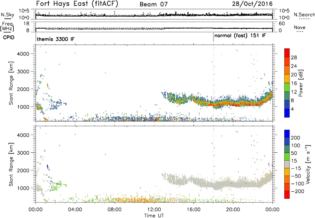This screenshot has width=315, height=218.
Task: Click the '-200' velocity scale value
Action: click(298, 191)
